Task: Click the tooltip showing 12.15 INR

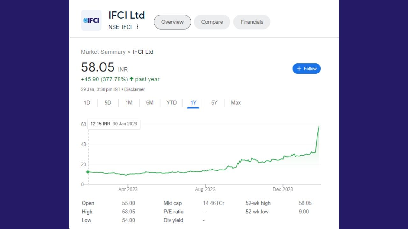Action: pos(113,124)
